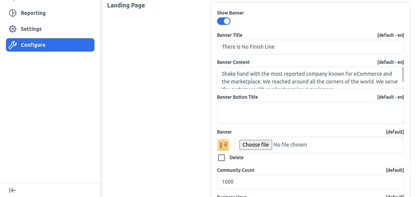Image resolution: width=416 pixels, height=197 pixels.
Task: Click the Show Banner label
Action: 230,13
